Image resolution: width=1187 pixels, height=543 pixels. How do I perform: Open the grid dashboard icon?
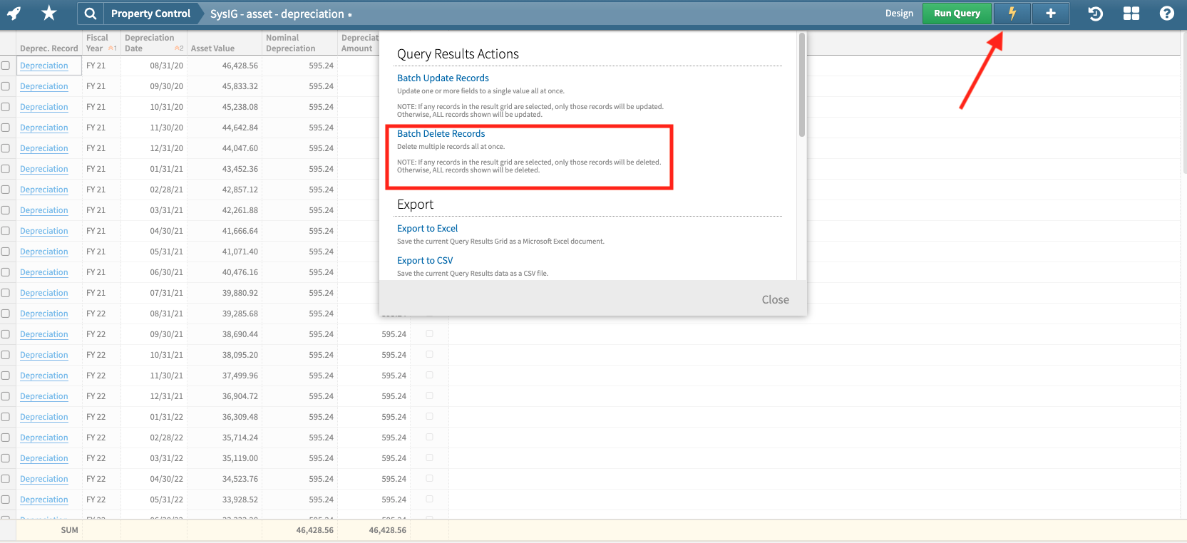click(1131, 14)
